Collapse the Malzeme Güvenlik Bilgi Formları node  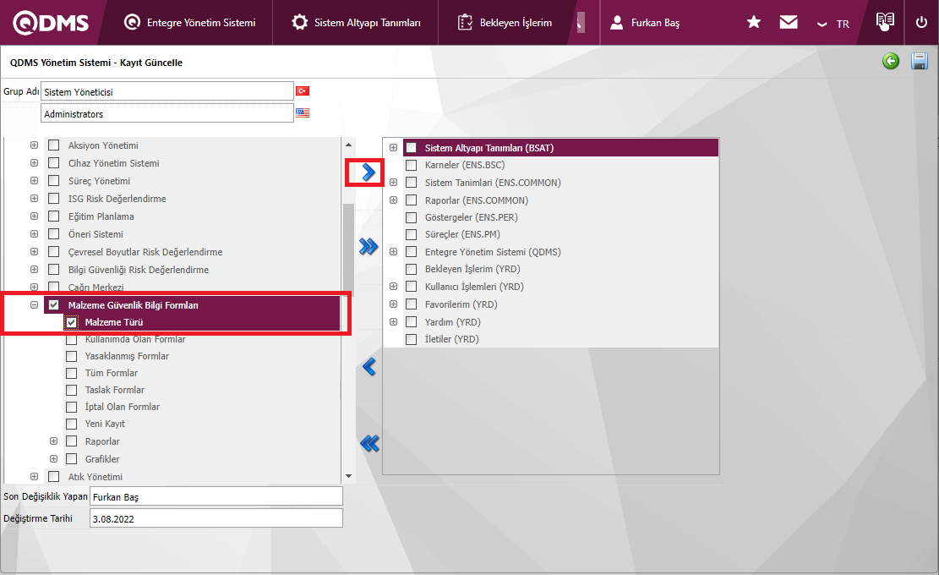[34, 305]
